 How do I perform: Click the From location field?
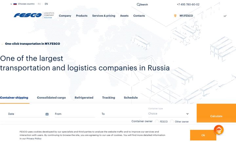point(75,114)
